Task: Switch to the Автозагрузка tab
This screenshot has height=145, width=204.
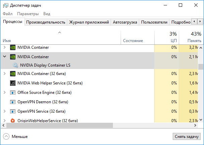Action: tap(125, 22)
